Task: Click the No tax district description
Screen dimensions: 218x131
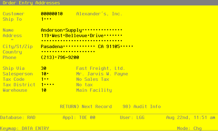Action: pyautogui.click(x=84, y=85)
